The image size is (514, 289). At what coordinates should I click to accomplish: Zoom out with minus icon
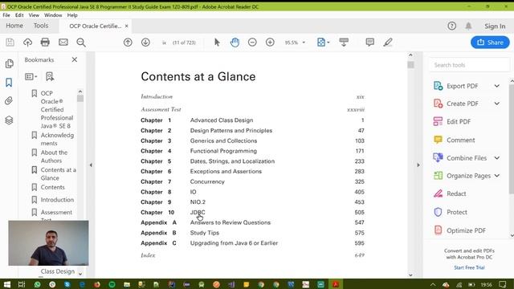(252, 43)
